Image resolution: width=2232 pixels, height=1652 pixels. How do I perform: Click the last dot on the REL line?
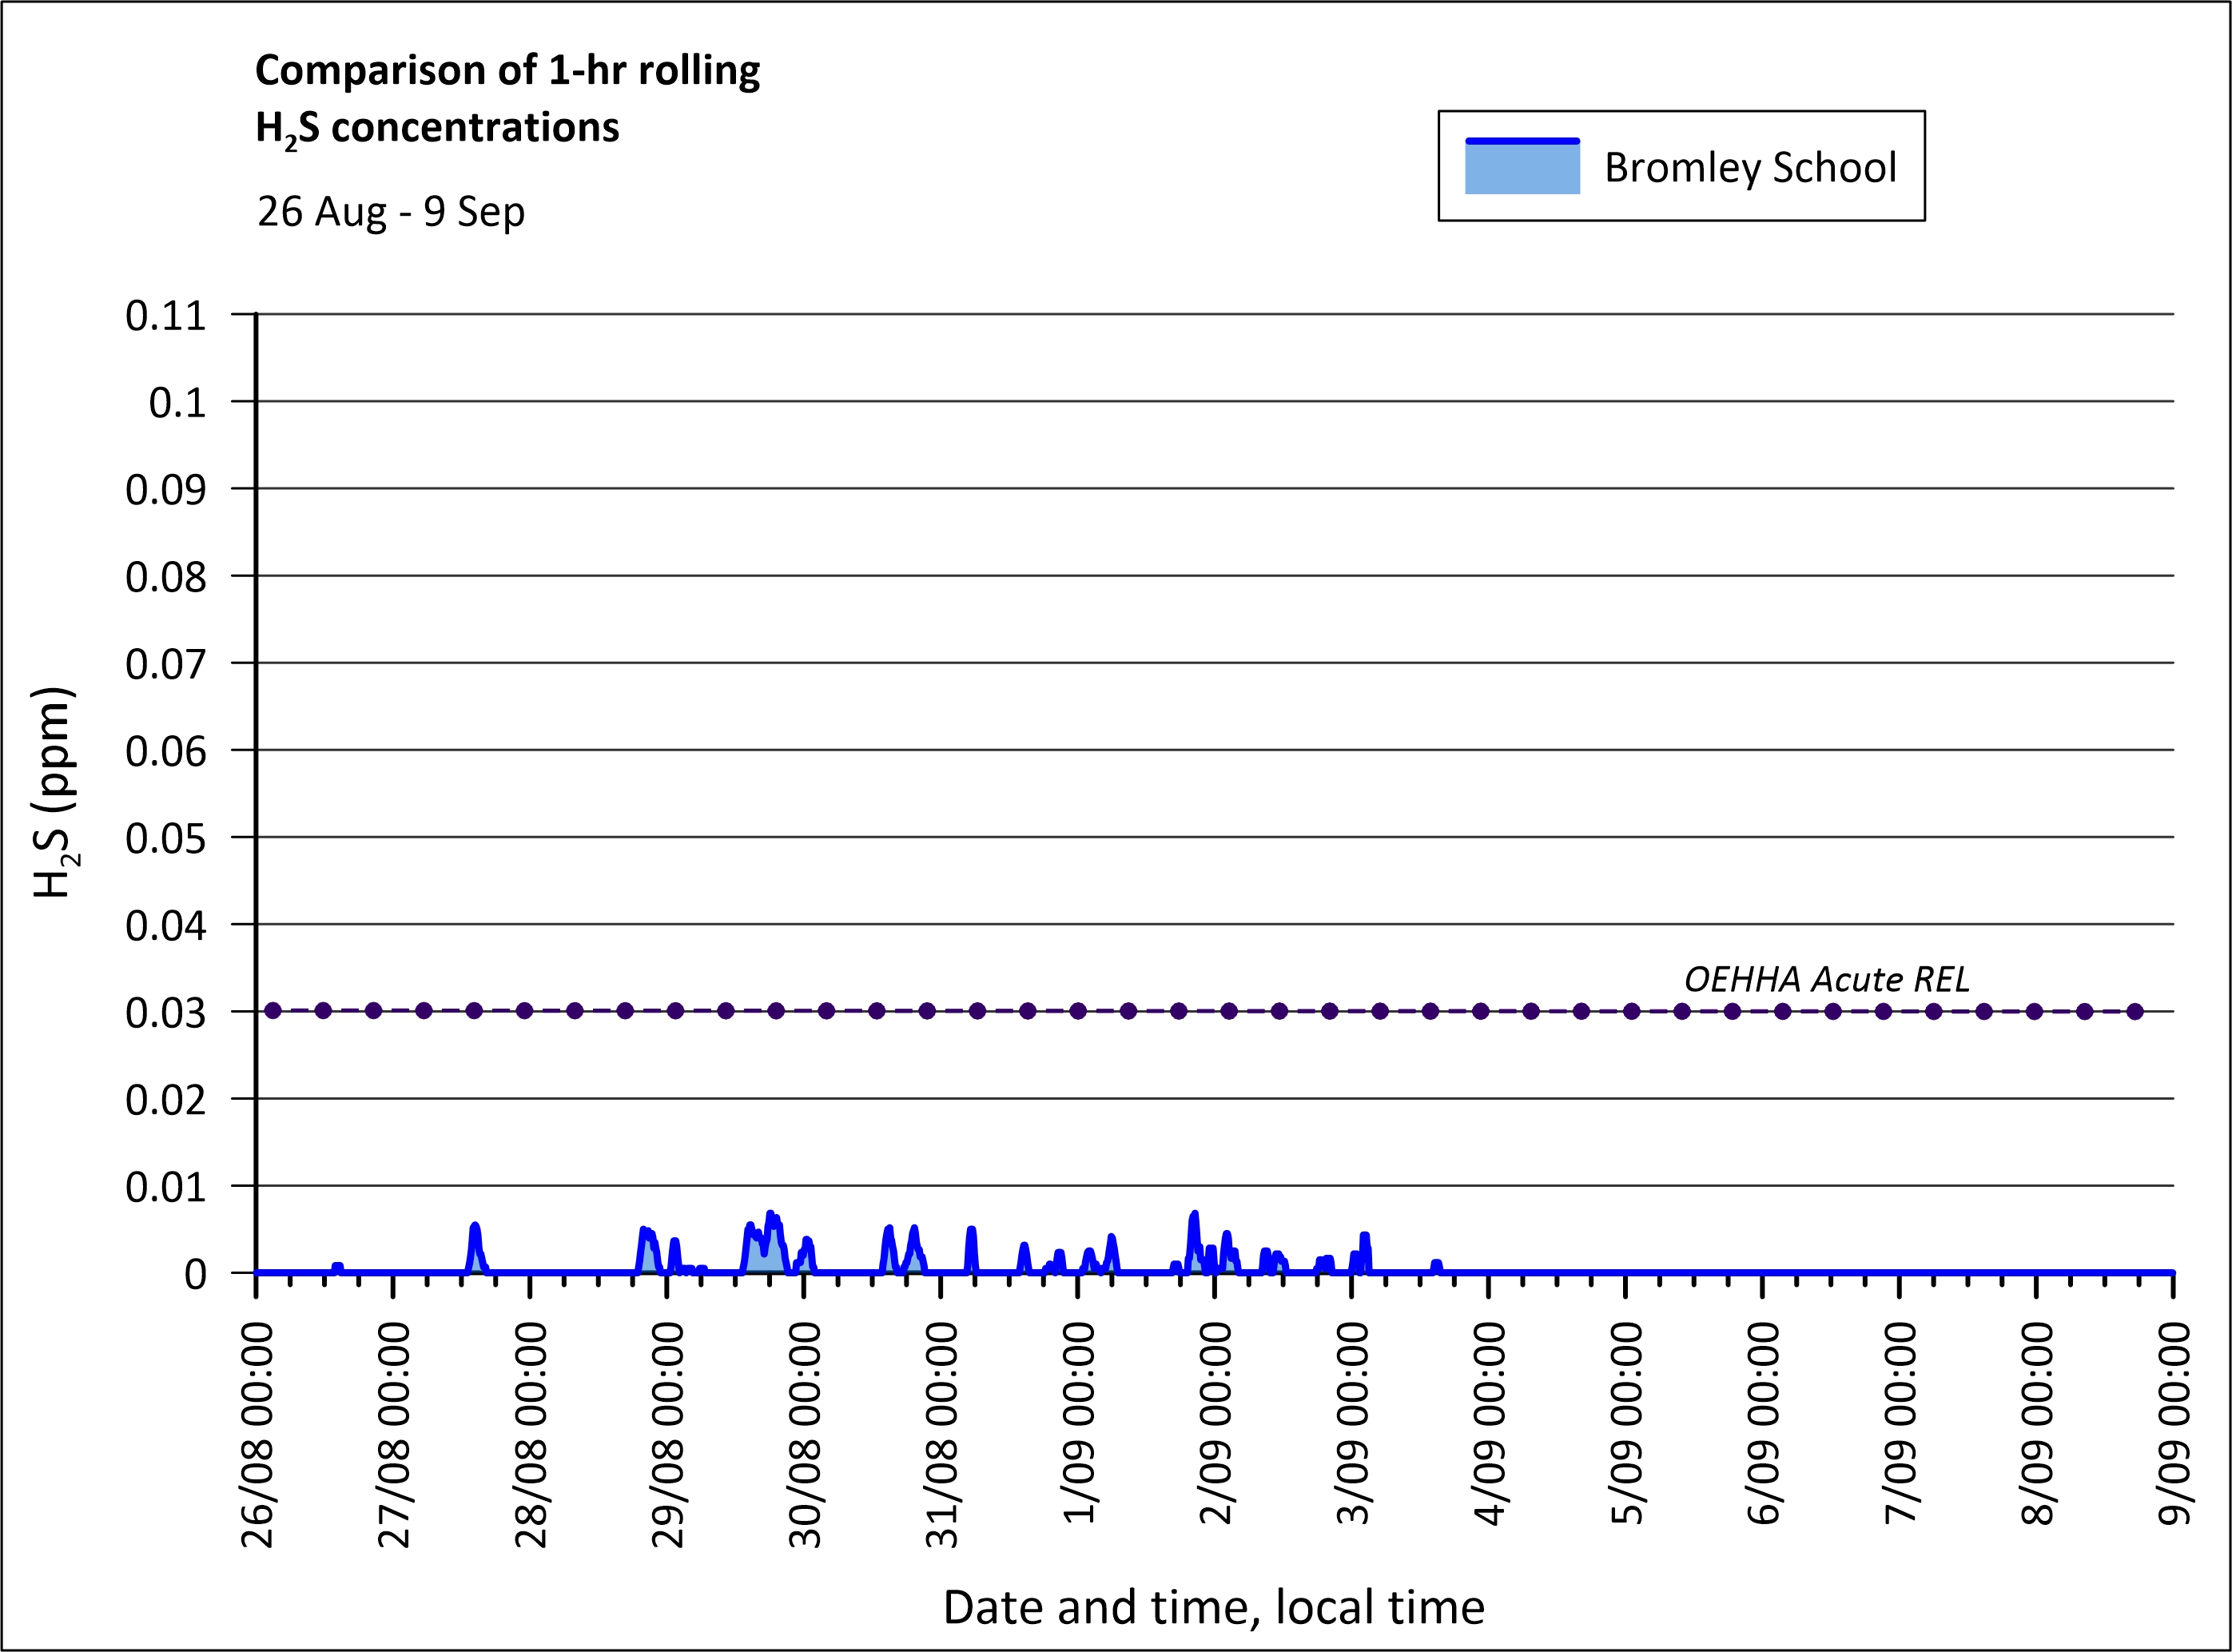[x=2135, y=1011]
